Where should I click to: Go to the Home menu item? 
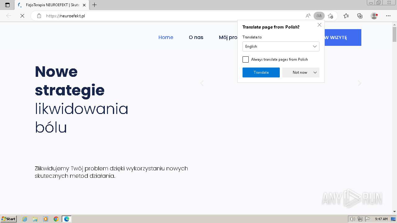[x=166, y=37]
